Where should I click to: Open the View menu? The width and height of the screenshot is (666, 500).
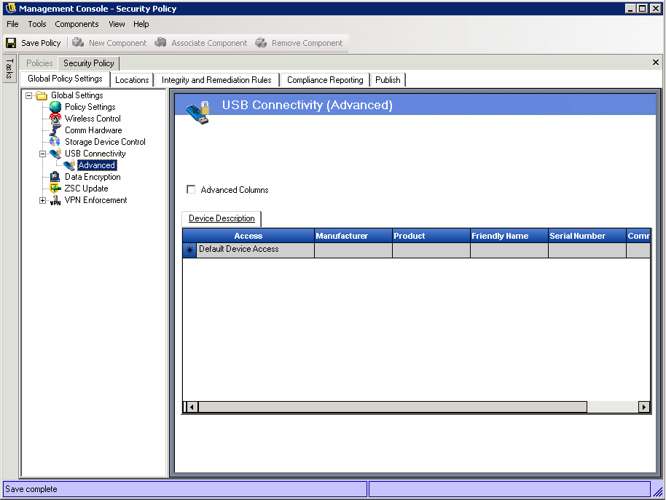click(117, 24)
